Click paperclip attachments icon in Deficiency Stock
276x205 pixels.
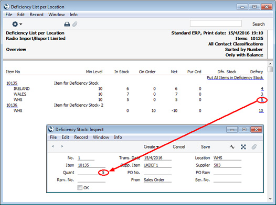[254, 147]
